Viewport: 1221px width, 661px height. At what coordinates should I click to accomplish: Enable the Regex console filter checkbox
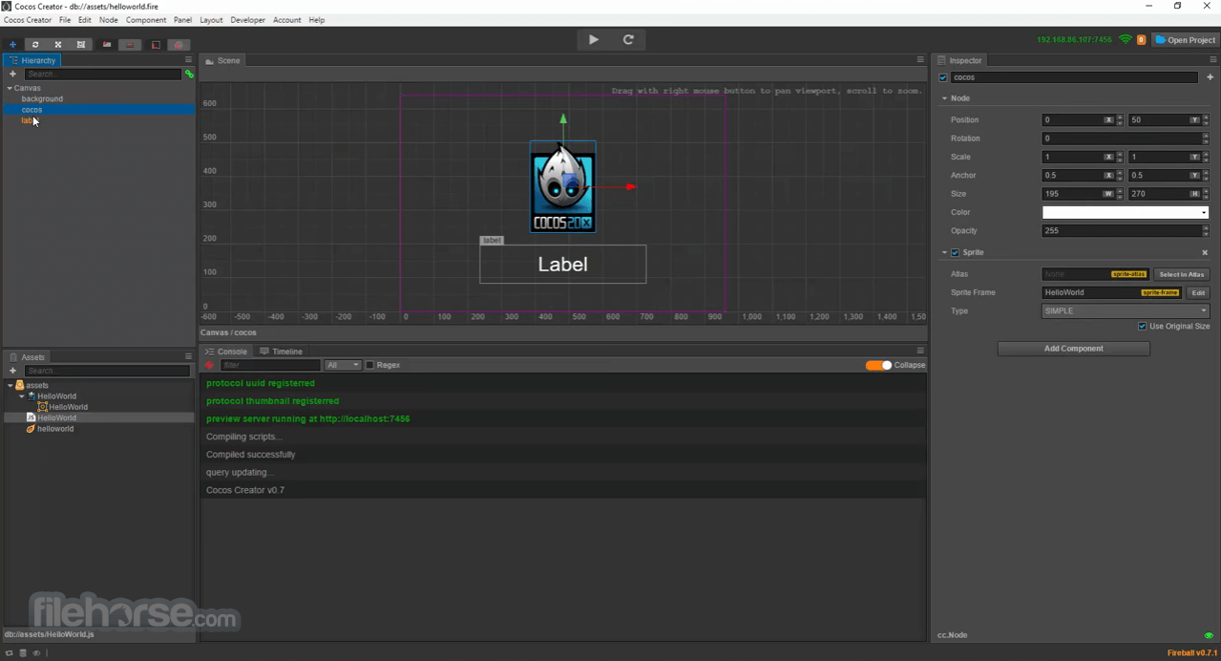pos(369,365)
